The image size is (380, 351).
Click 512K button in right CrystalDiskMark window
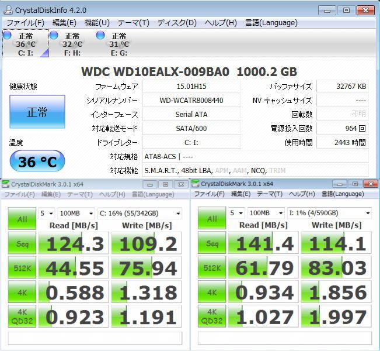click(x=212, y=267)
